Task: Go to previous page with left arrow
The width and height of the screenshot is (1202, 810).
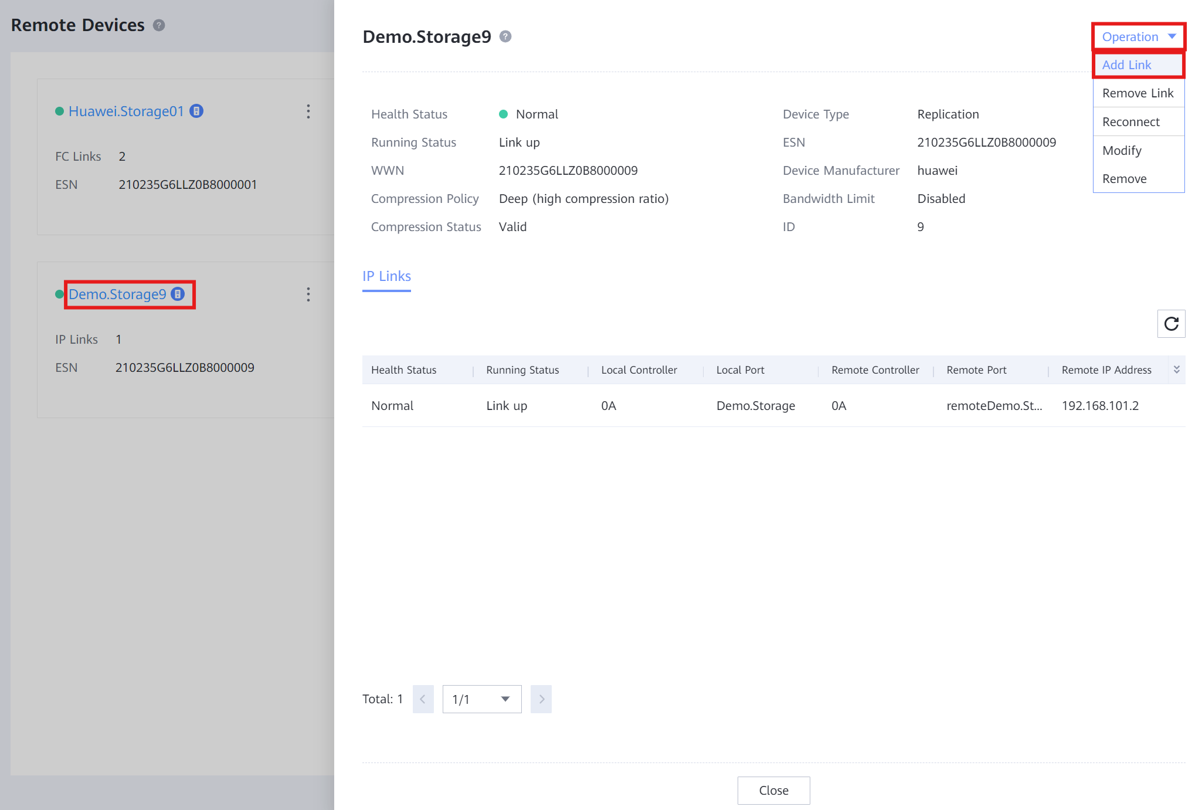Action: point(423,699)
